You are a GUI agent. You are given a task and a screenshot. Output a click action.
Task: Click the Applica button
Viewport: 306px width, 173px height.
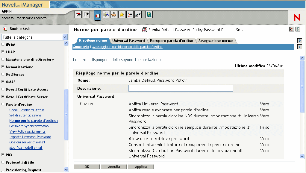141,167
